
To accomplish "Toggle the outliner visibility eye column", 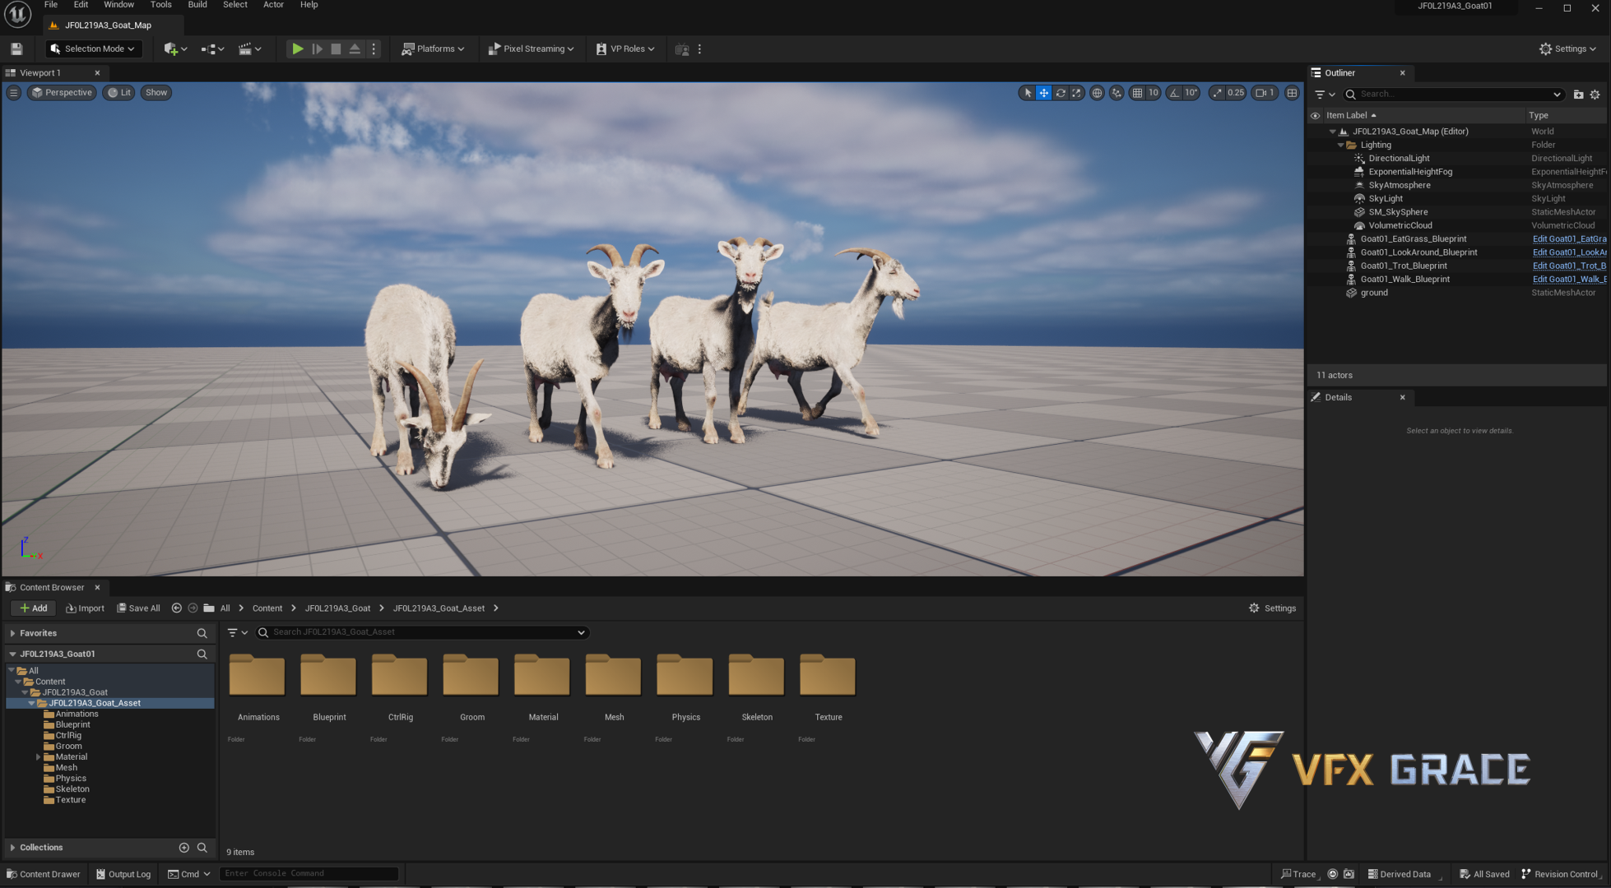I will click(1315, 116).
